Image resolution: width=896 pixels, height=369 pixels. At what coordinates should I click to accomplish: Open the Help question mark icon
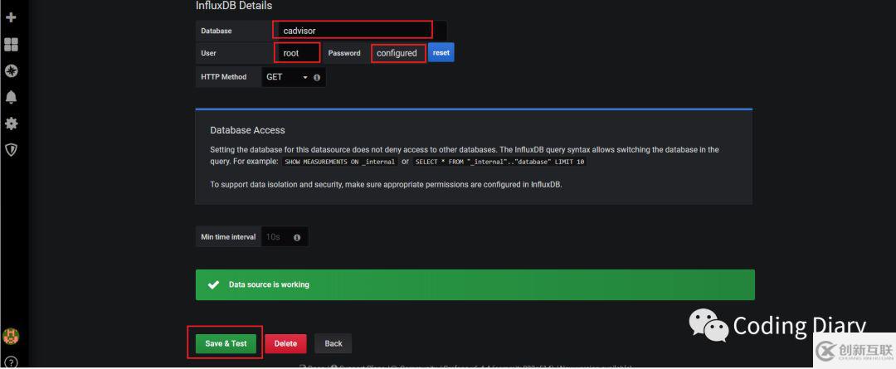tap(11, 362)
